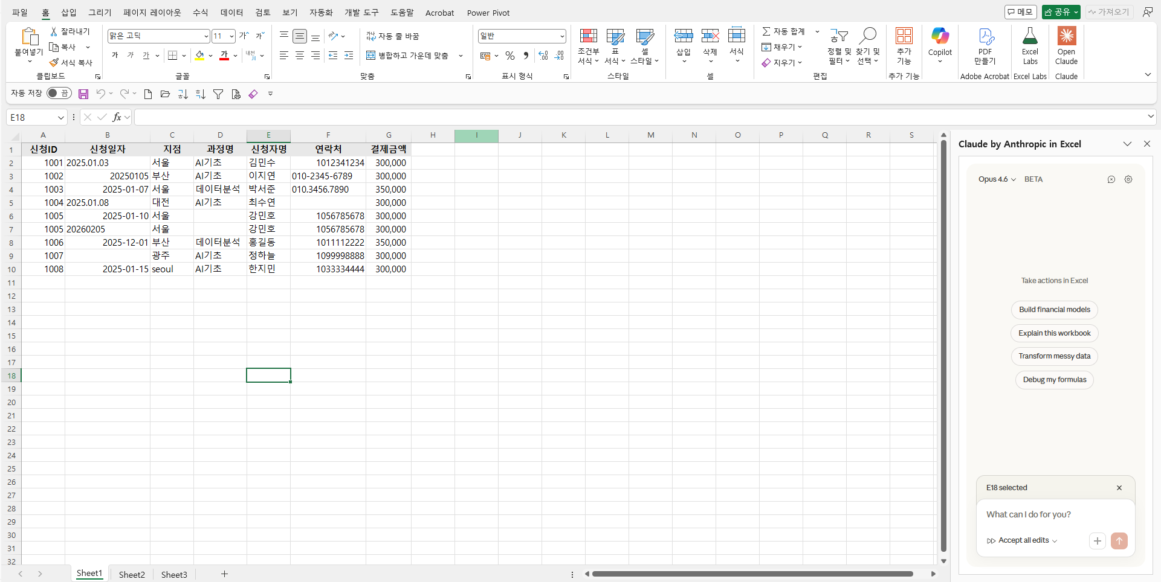Click the filter funnel in quick access toolbar
The width and height of the screenshot is (1161, 582).
tap(218, 94)
